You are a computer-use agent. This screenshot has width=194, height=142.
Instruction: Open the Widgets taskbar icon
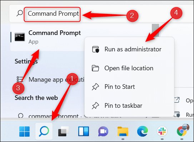[x=84, y=131]
